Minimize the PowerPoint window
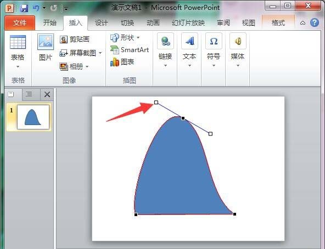The height and width of the screenshot is (249, 325). coord(273,6)
